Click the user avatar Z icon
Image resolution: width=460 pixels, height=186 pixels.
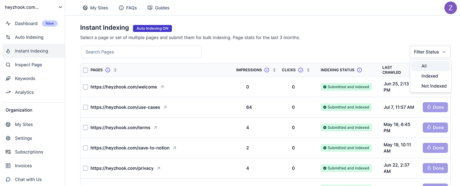[450, 8]
